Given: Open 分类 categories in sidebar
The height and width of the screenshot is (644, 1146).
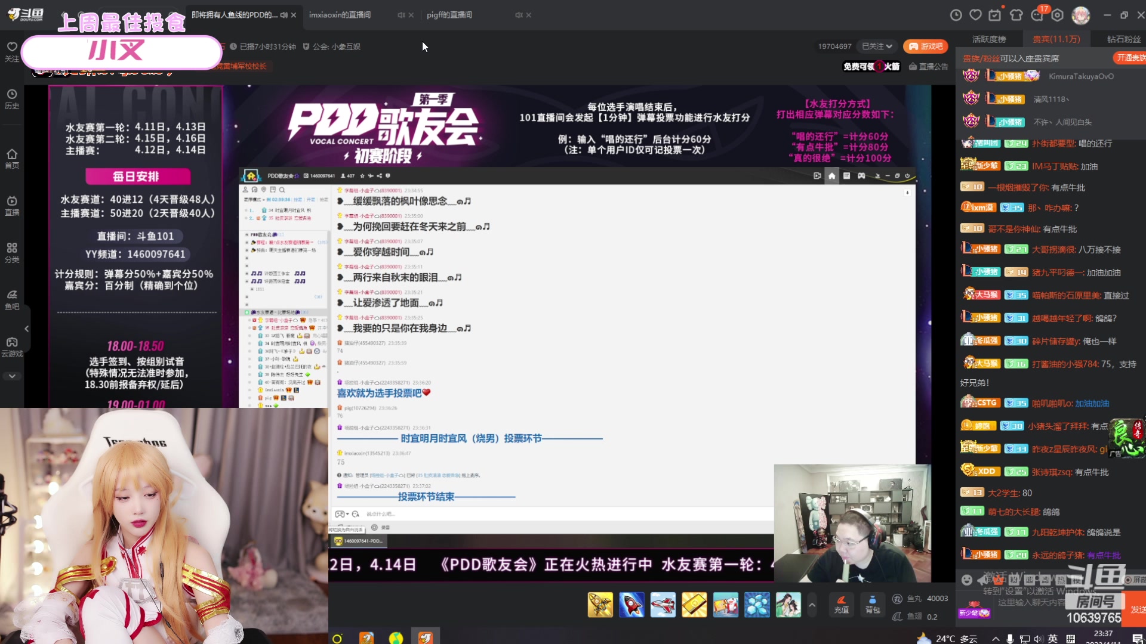Looking at the screenshot, I should (12, 253).
